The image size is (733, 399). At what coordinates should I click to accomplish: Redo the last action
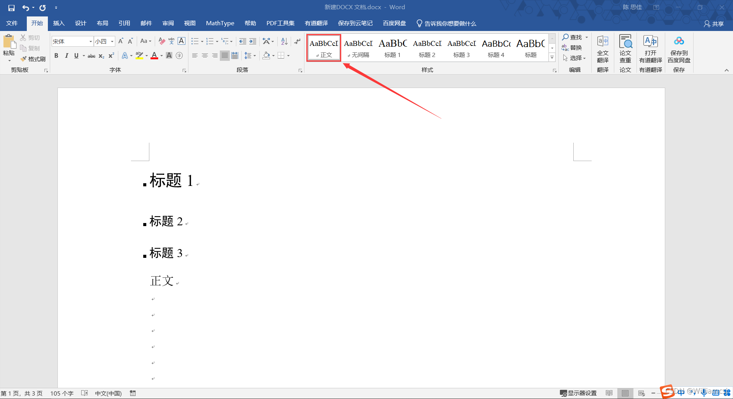pos(43,8)
